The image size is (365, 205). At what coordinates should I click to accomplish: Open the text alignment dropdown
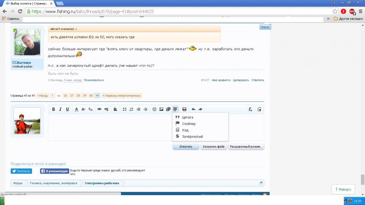click(x=115, y=109)
